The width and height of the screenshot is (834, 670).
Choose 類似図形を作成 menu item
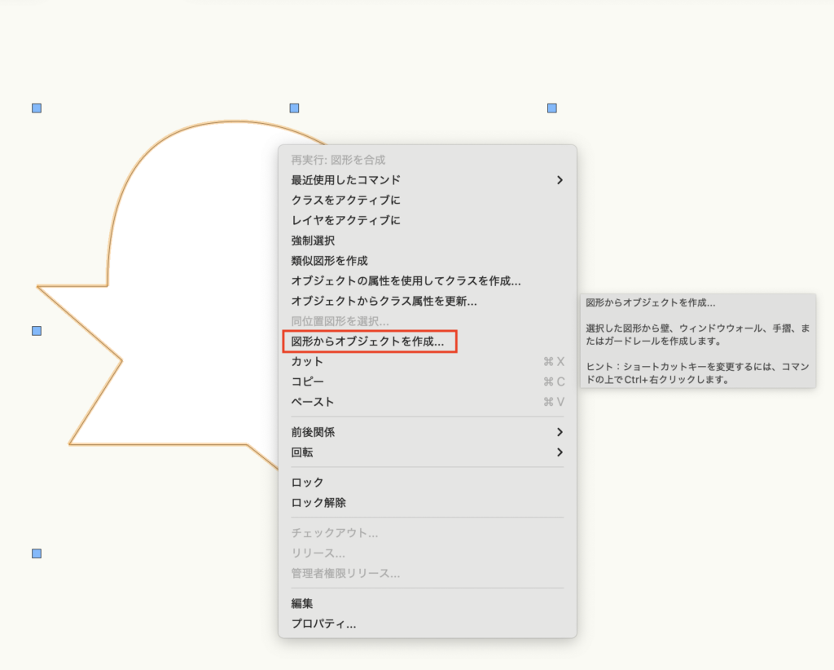coord(329,261)
